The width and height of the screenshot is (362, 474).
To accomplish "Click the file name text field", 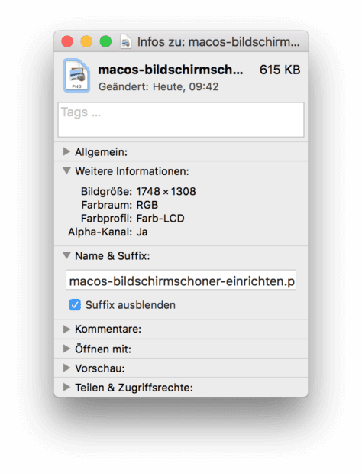I will coord(181,280).
